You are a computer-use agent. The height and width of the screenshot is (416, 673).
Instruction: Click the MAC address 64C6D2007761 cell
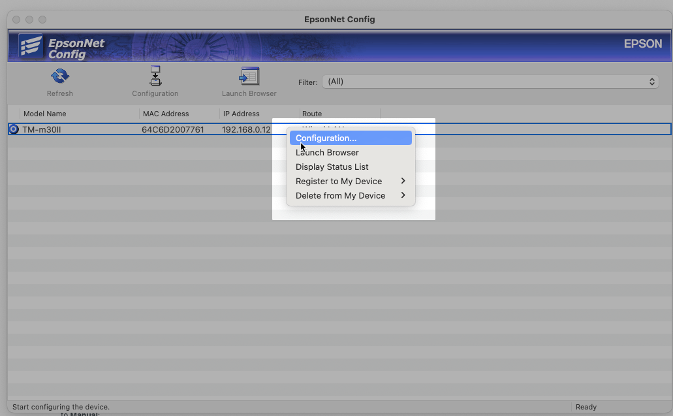(x=173, y=129)
